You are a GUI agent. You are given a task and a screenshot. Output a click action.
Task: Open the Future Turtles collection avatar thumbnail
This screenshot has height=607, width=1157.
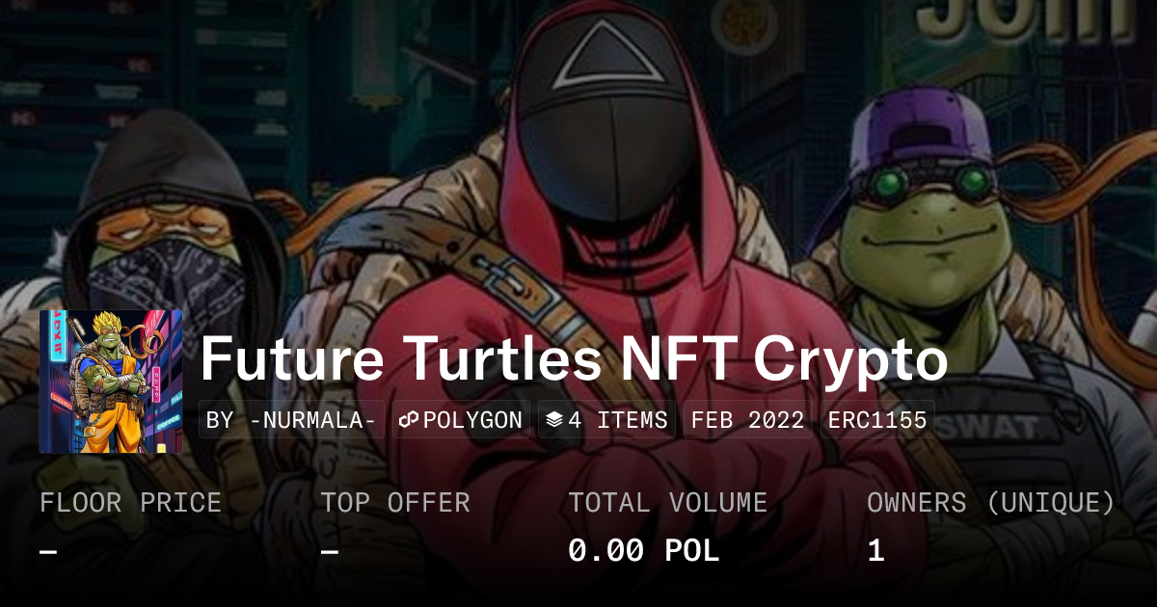[111, 382]
